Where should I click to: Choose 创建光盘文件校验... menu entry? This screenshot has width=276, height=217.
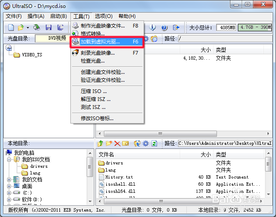coord(107,72)
